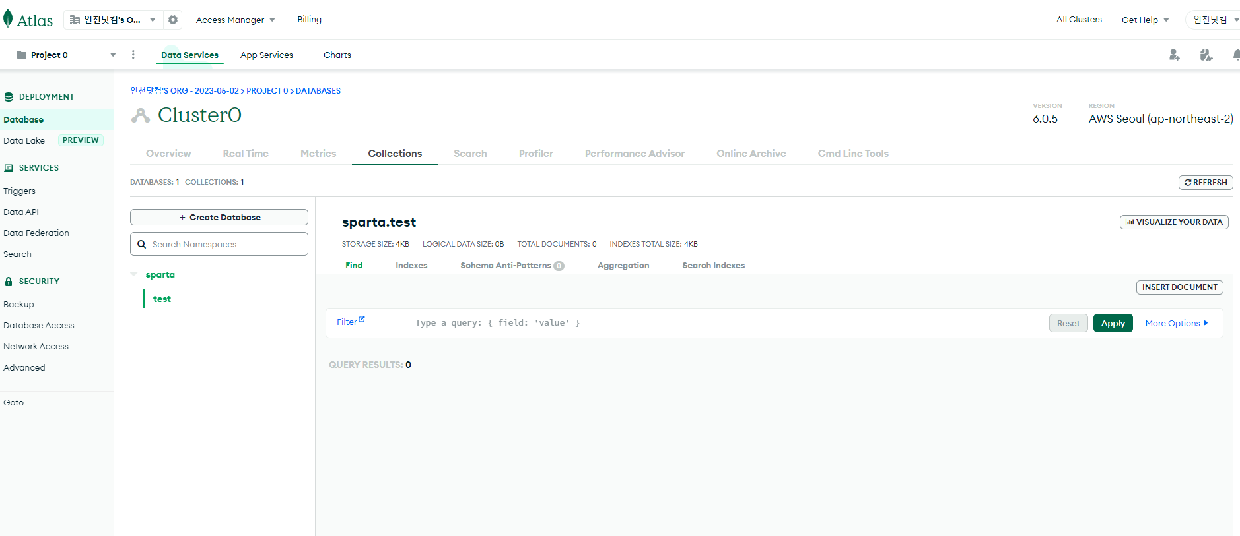Expand More Options for the query
The height and width of the screenshot is (536, 1240).
[x=1177, y=323]
